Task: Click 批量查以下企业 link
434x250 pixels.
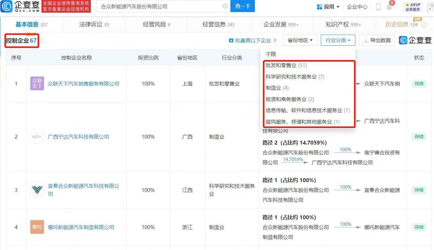Action: click(x=253, y=40)
